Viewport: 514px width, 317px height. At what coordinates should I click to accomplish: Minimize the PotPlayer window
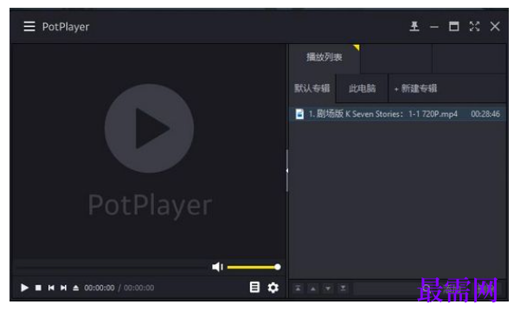(434, 27)
